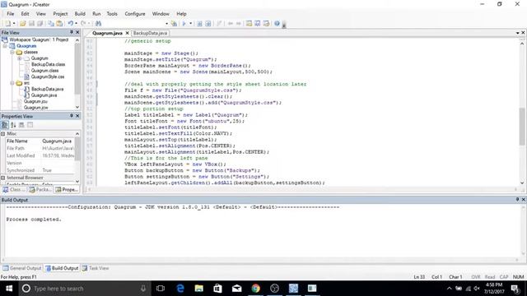Image resolution: width=527 pixels, height=296 pixels.
Task: Click the Alphabetical sort icon in Properties
Action: 13,125
